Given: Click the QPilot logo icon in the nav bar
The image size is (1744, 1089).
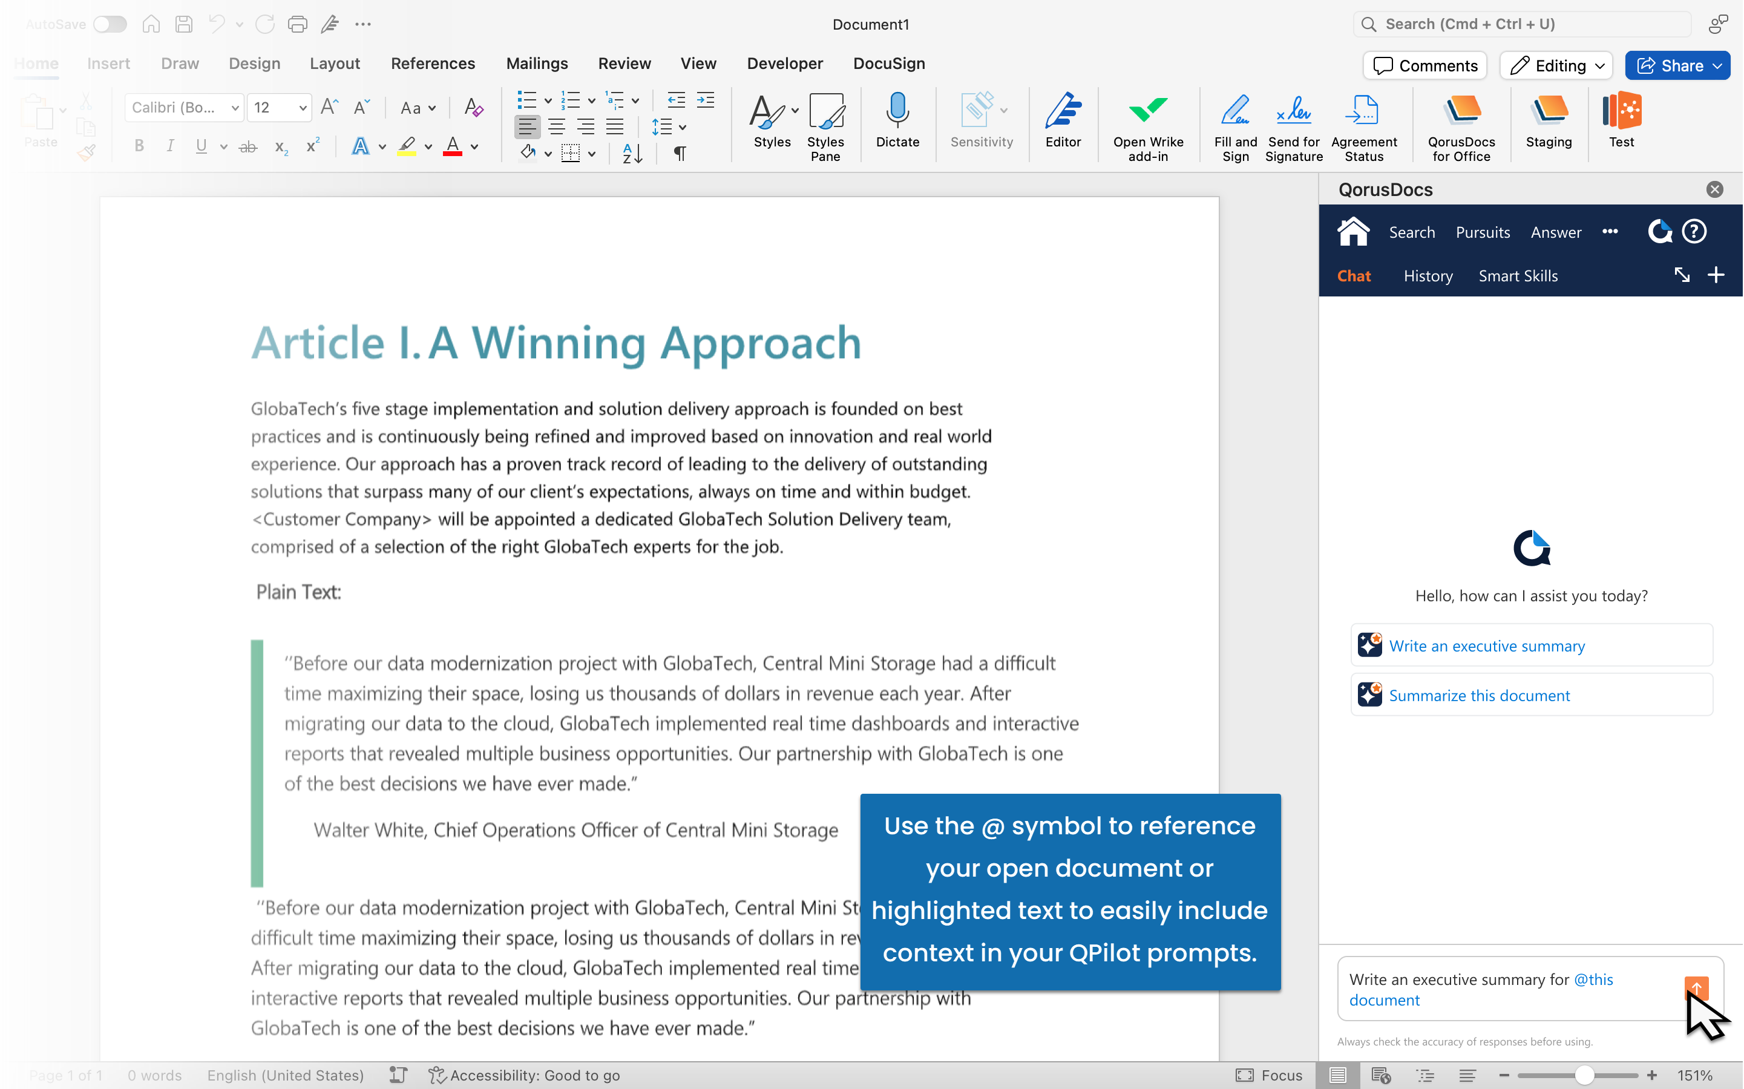Looking at the screenshot, I should click(1660, 232).
